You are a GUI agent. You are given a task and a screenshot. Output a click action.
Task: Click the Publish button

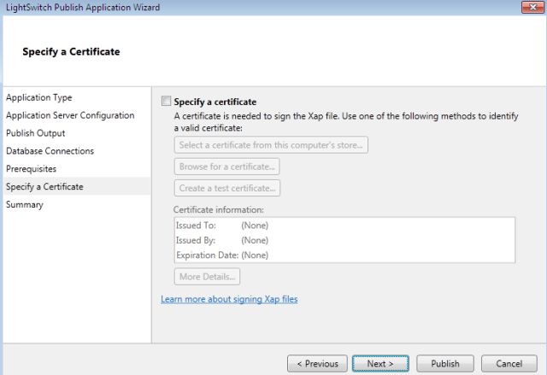tap(445, 364)
